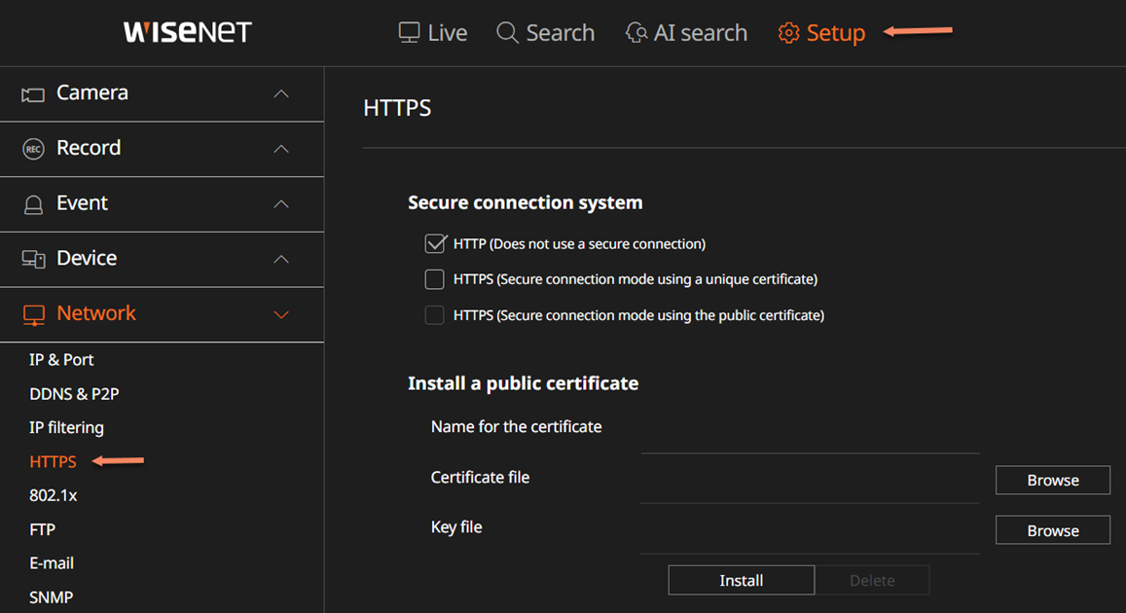Enable HTTPS with unique certificate checkbox
This screenshot has width=1126, height=613.
(x=435, y=279)
